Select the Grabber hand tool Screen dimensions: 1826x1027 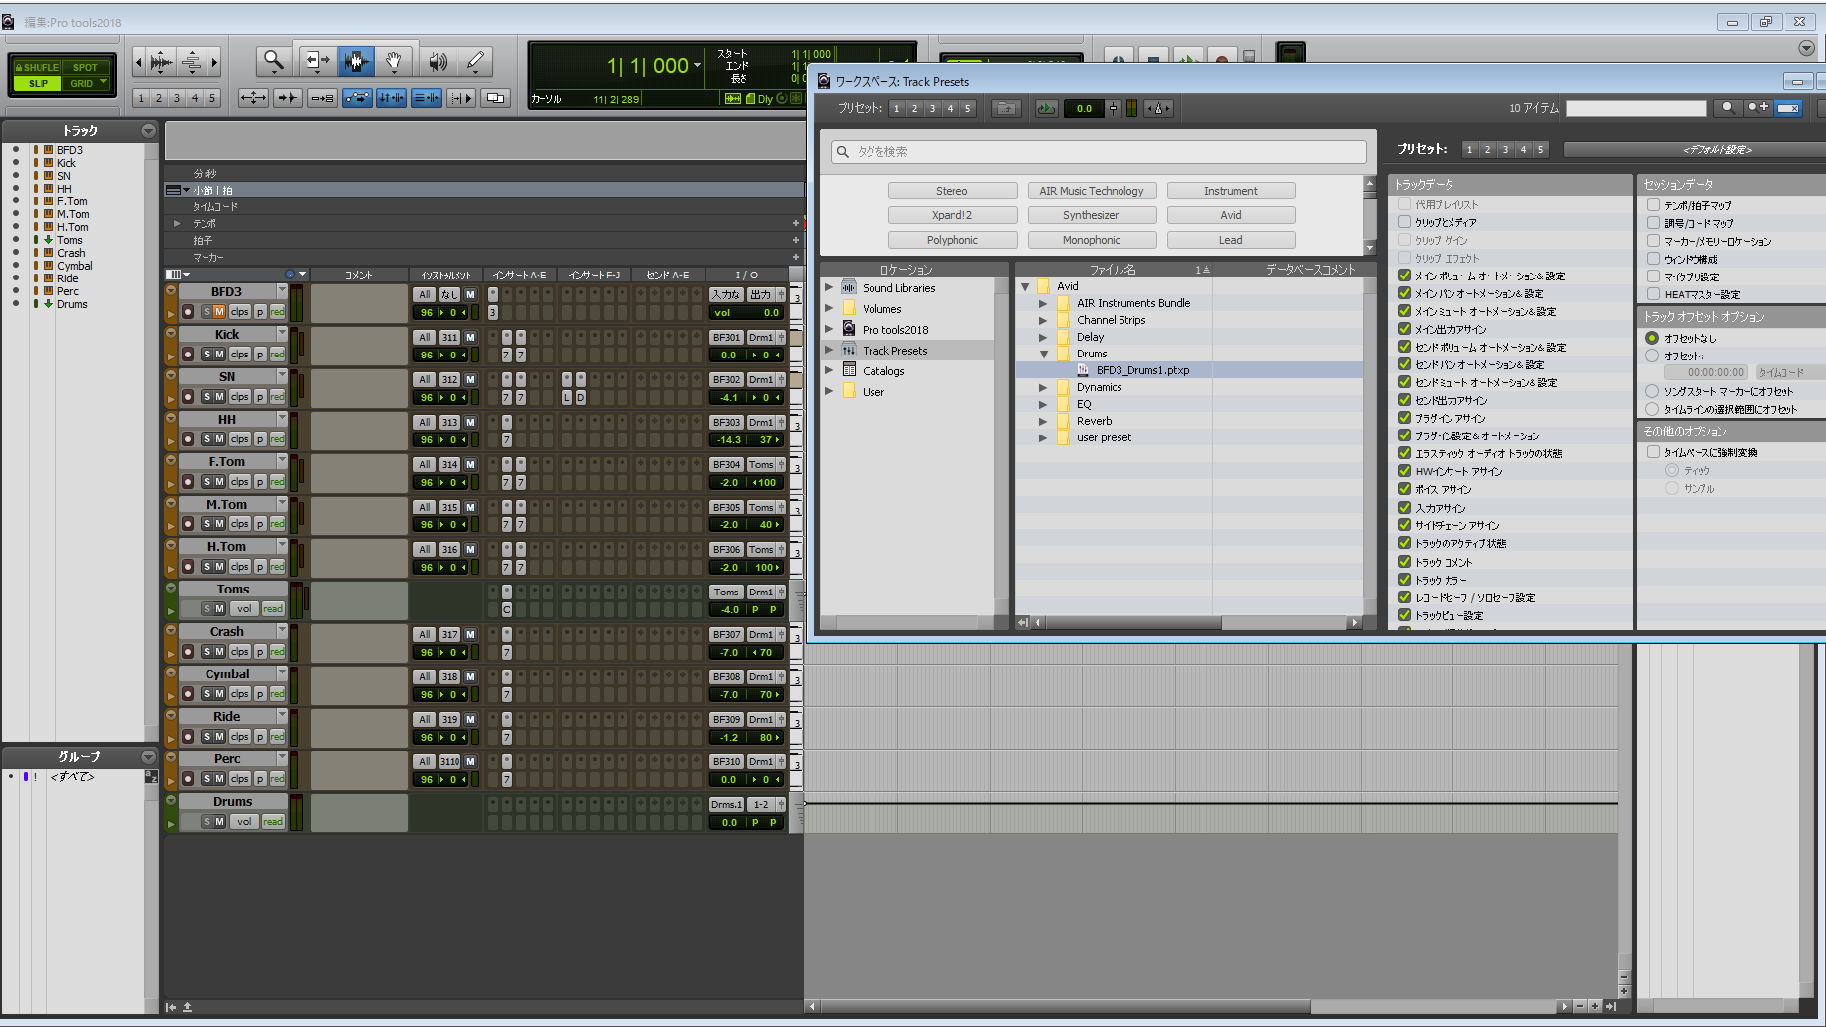[x=393, y=62]
